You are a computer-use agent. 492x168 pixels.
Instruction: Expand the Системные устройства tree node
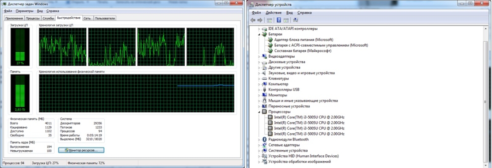point(259,151)
